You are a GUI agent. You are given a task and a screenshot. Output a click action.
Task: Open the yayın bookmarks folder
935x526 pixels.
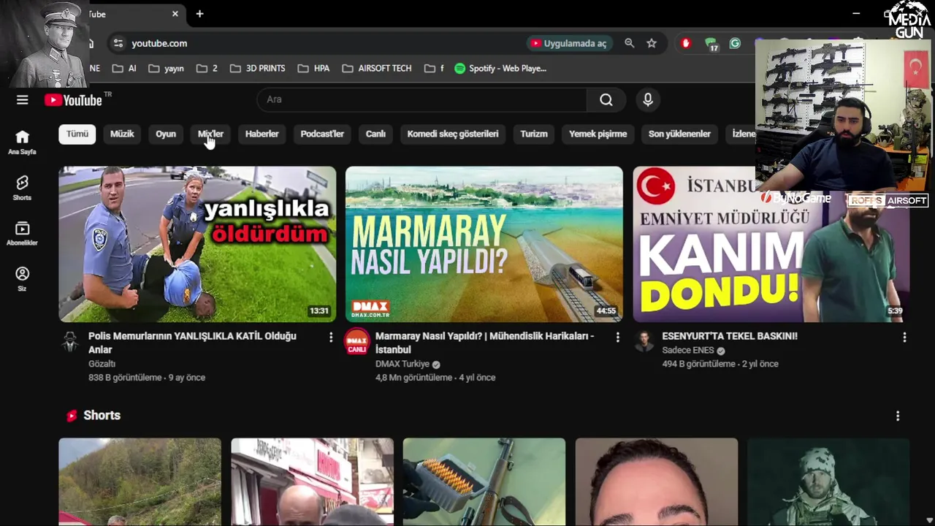pyautogui.click(x=166, y=68)
